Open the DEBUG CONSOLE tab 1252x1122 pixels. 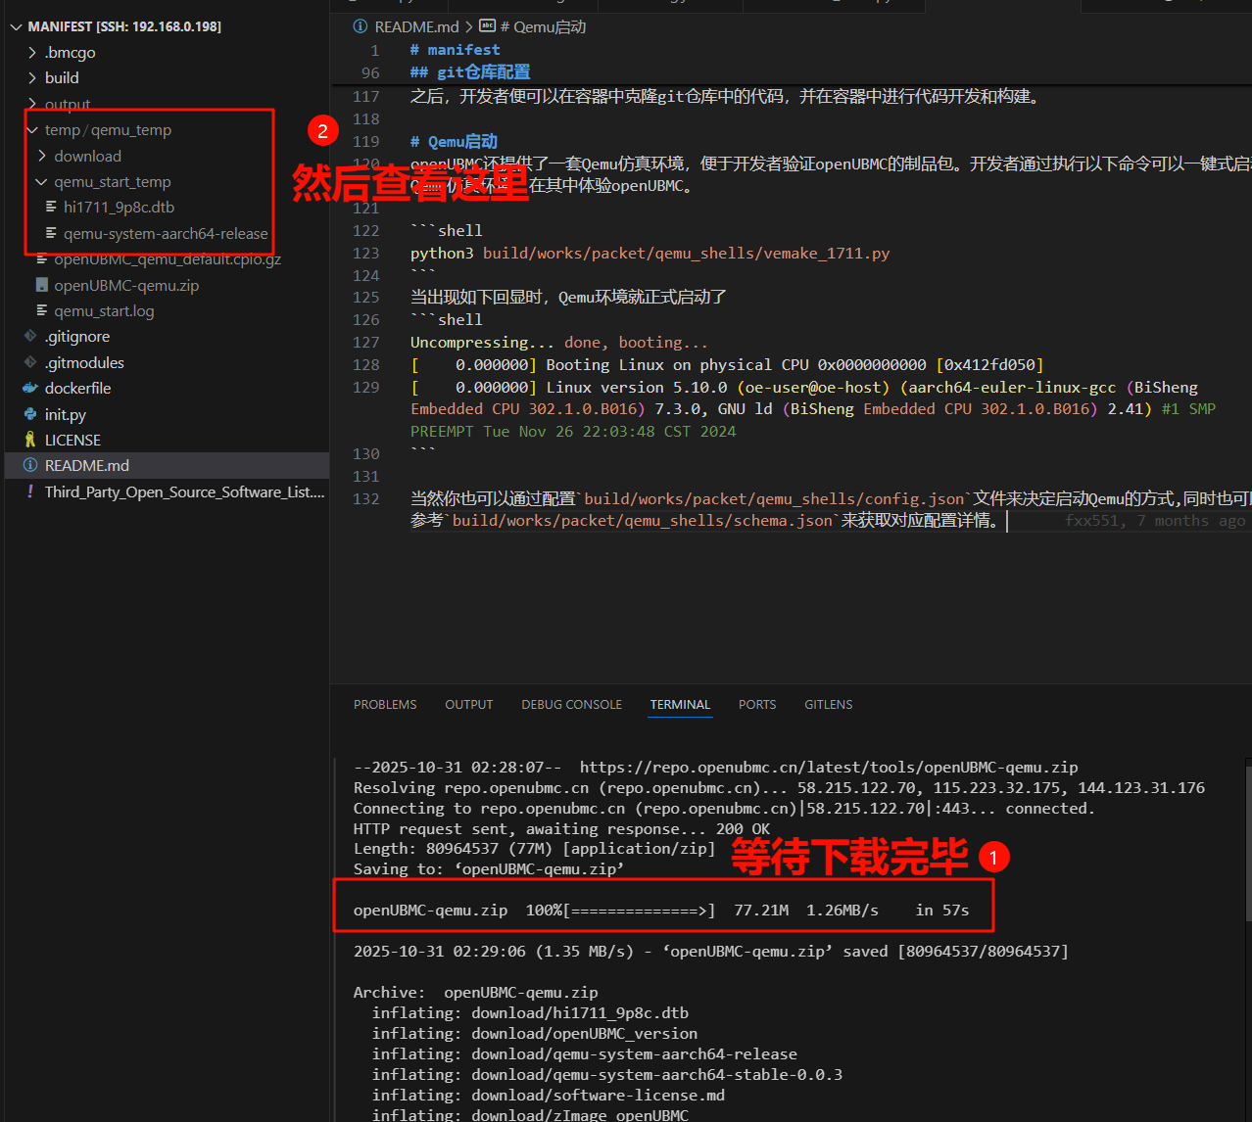tap(571, 705)
